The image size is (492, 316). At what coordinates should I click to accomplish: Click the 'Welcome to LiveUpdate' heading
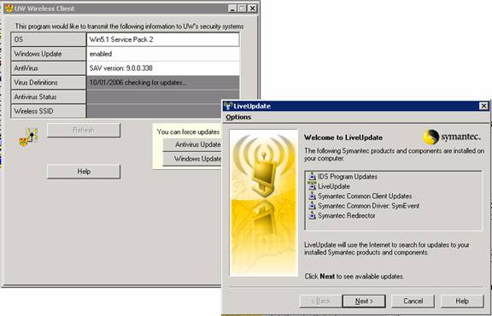[343, 138]
